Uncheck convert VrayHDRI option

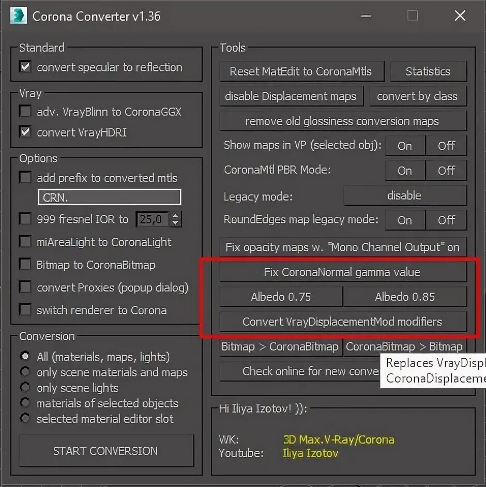pos(25,132)
